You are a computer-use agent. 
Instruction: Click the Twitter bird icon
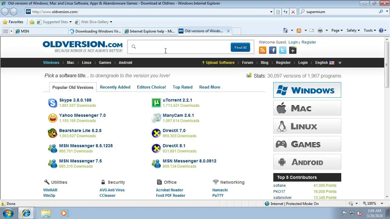[x=283, y=50]
